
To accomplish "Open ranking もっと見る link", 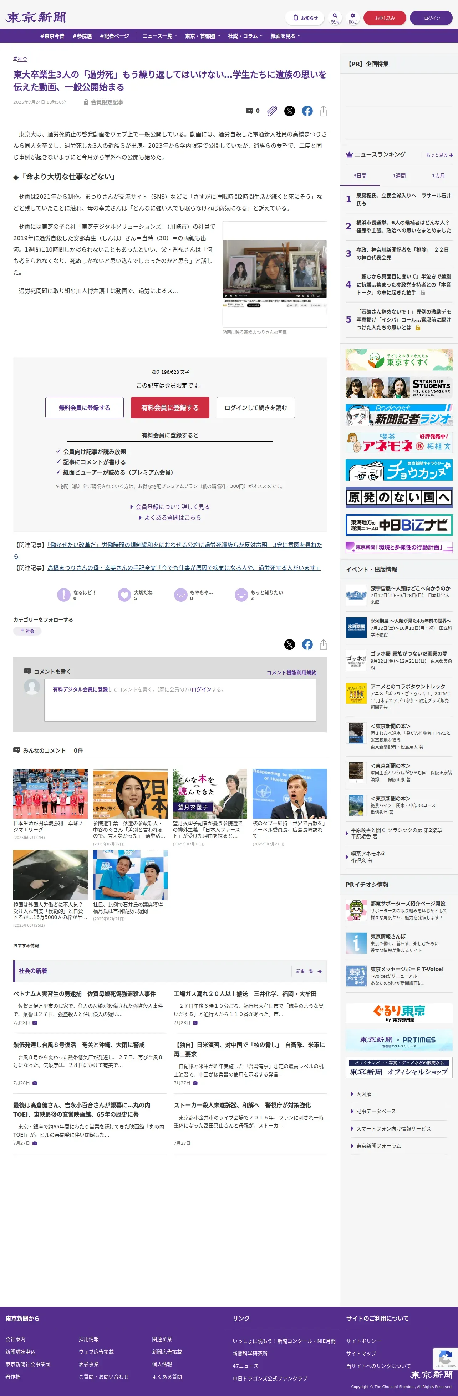I will coord(439,155).
